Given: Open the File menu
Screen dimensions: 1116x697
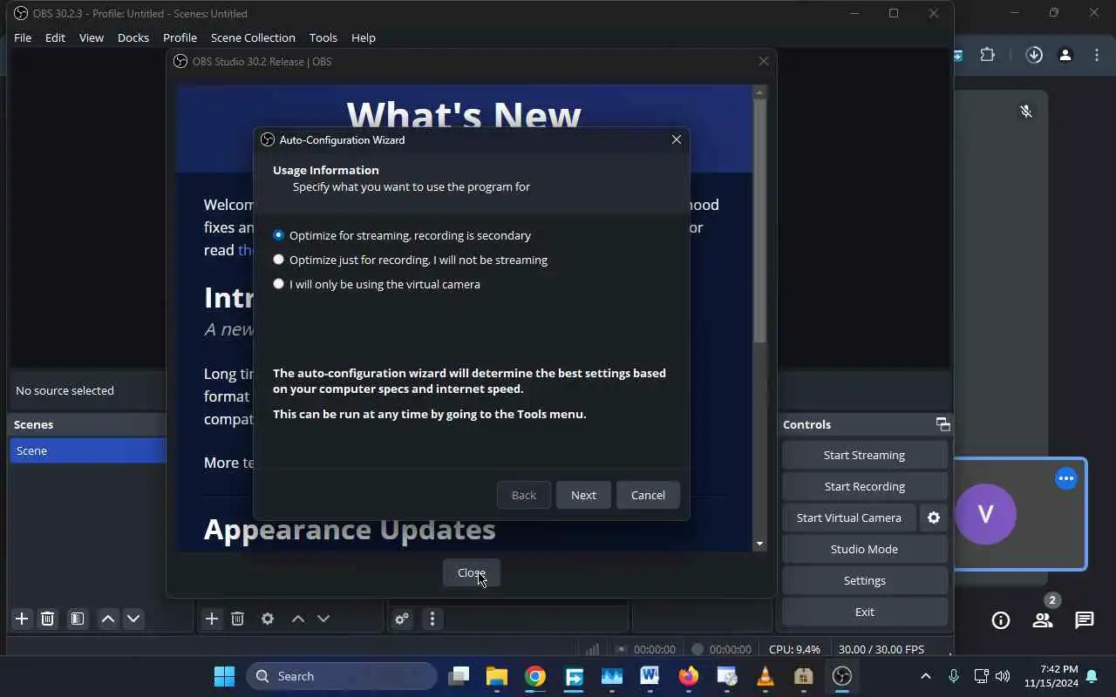Looking at the screenshot, I should (23, 37).
